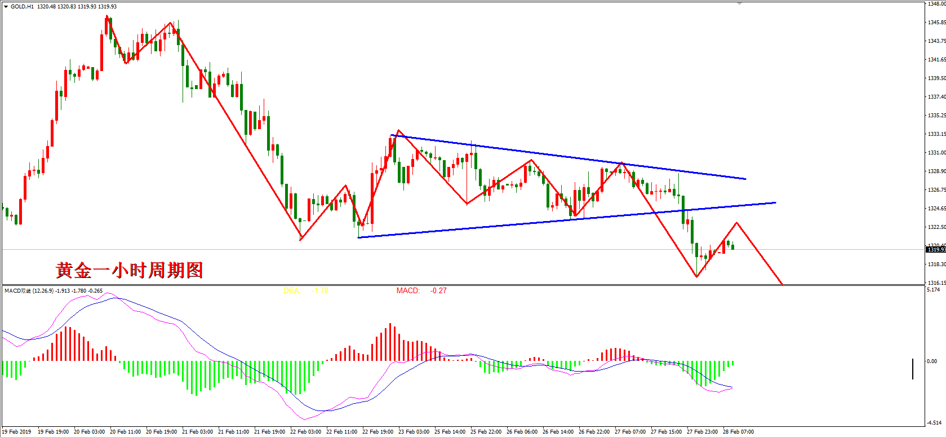
Task: Click the grey chart shift triangle marker
Action: (739, 3)
